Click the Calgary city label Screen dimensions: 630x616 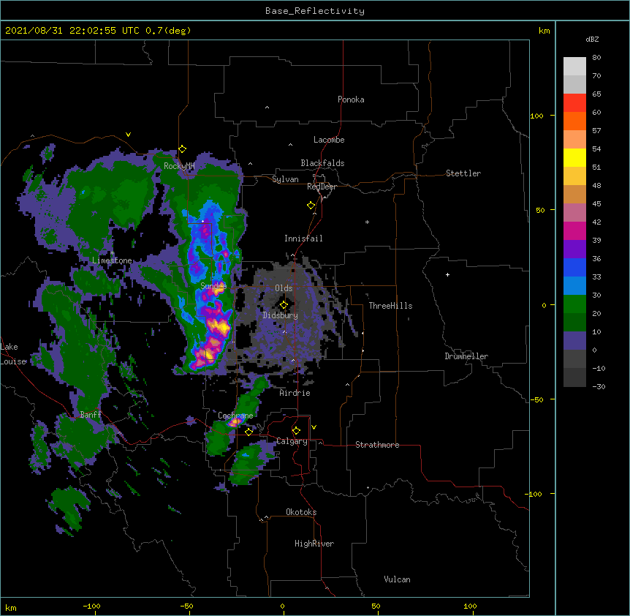(292, 441)
